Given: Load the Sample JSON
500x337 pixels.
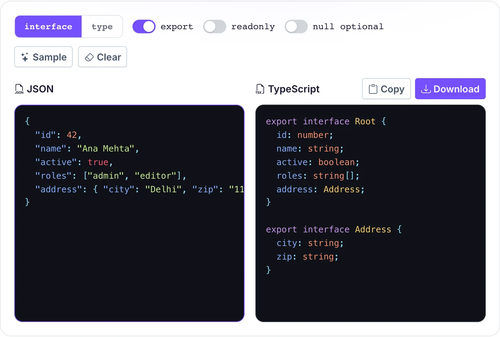Looking at the screenshot, I should (43, 57).
